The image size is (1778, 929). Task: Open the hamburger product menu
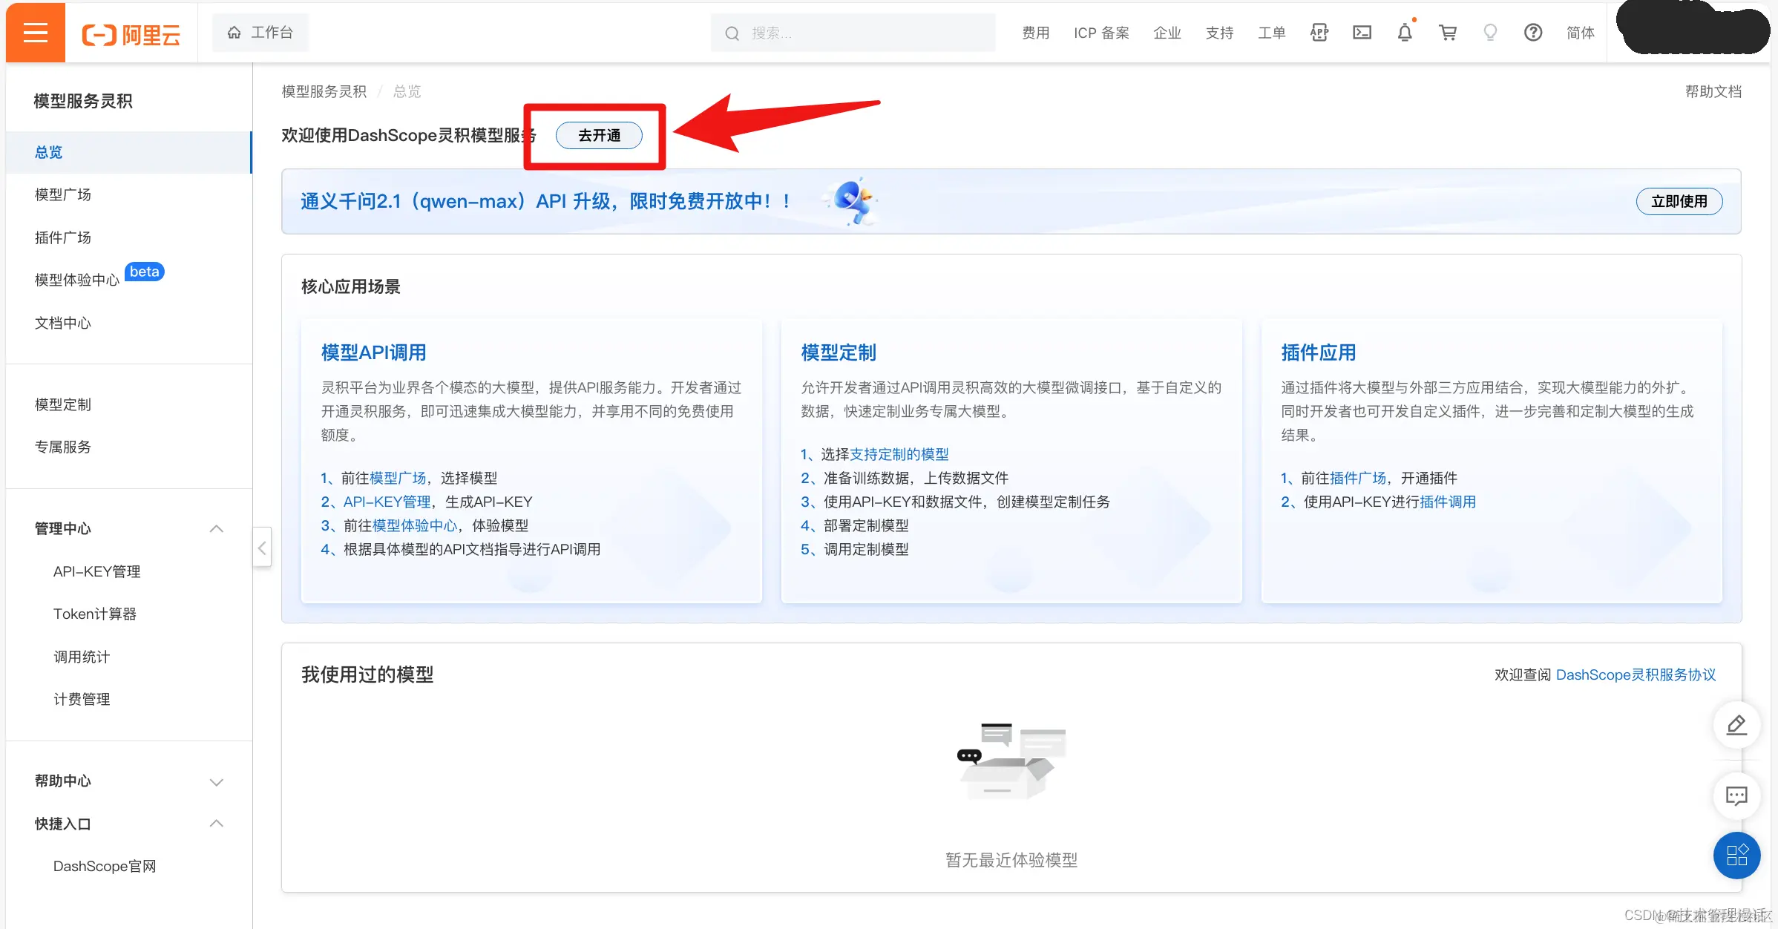(35, 32)
